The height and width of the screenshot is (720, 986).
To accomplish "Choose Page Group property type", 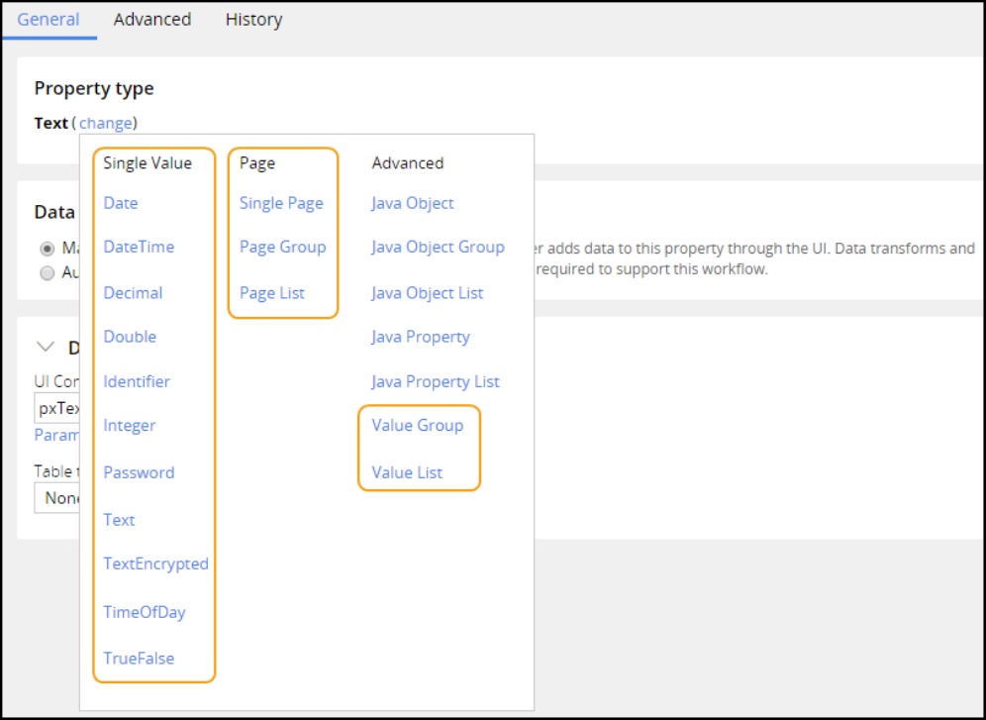I will 282,247.
